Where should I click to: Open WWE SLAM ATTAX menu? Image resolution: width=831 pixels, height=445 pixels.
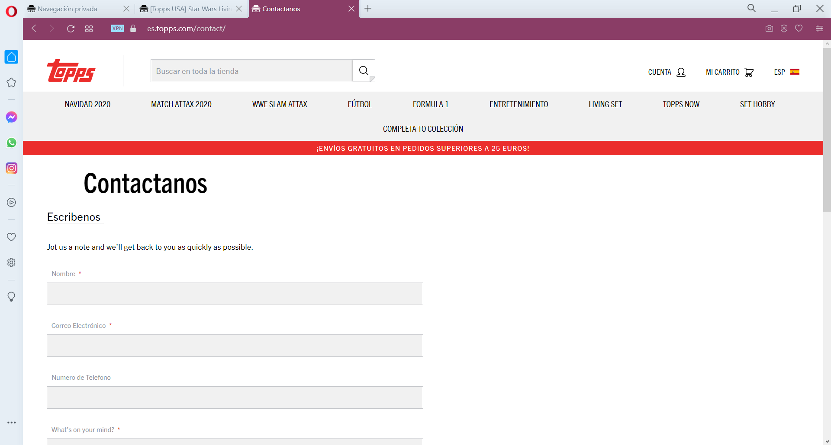pos(280,104)
